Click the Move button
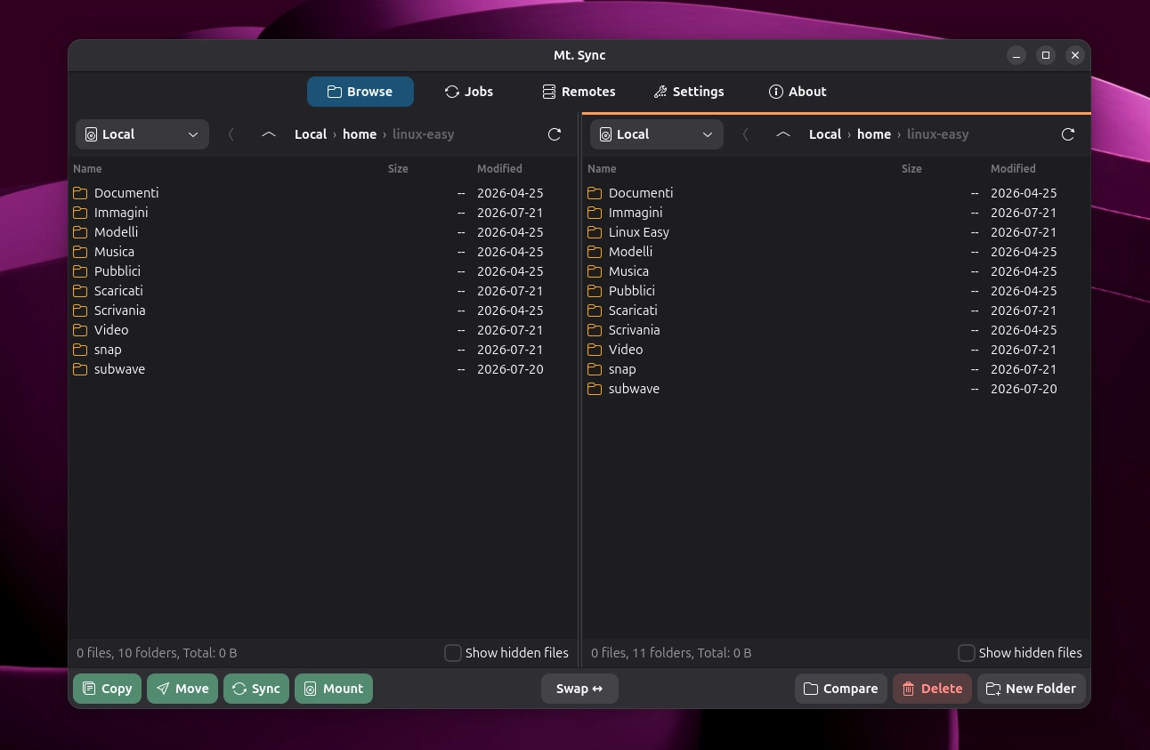The width and height of the screenshot is (1150, 750). (182, 689)
